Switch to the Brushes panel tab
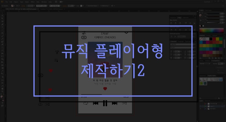This screenshot has height=122, width=226. 208,36
